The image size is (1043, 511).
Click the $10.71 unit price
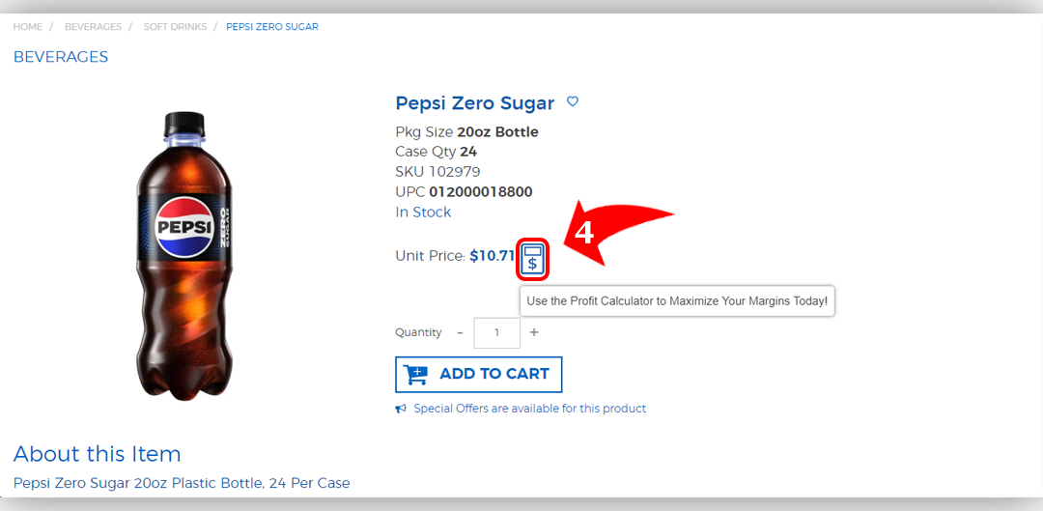(492, 256)
